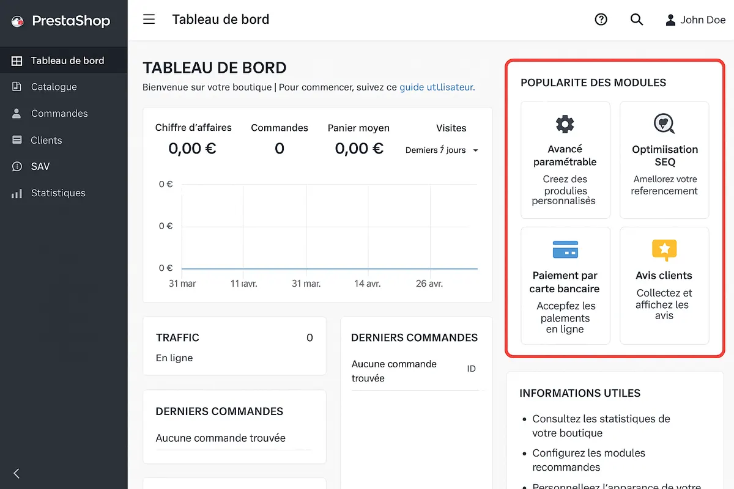Select the Avancé paramétrable module title
The image size is (734, 489).
565,155
